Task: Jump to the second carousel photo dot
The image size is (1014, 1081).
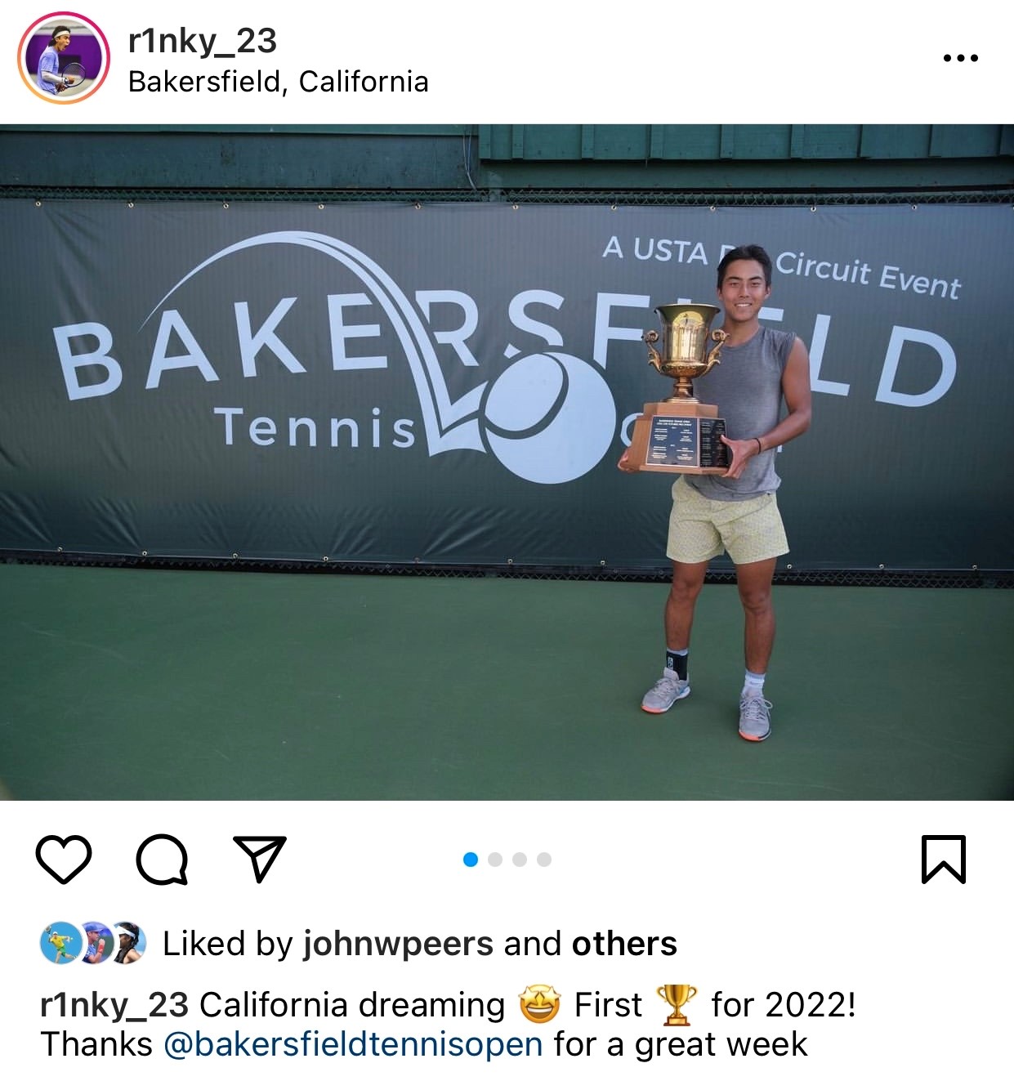Action: 495,860
